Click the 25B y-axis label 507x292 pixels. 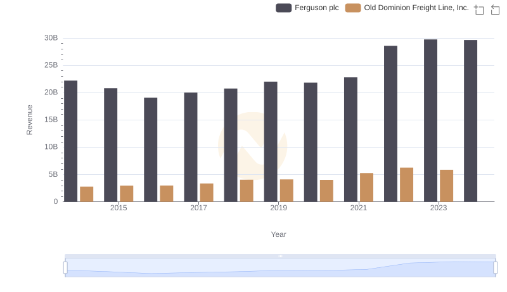(x=51, y=65)
